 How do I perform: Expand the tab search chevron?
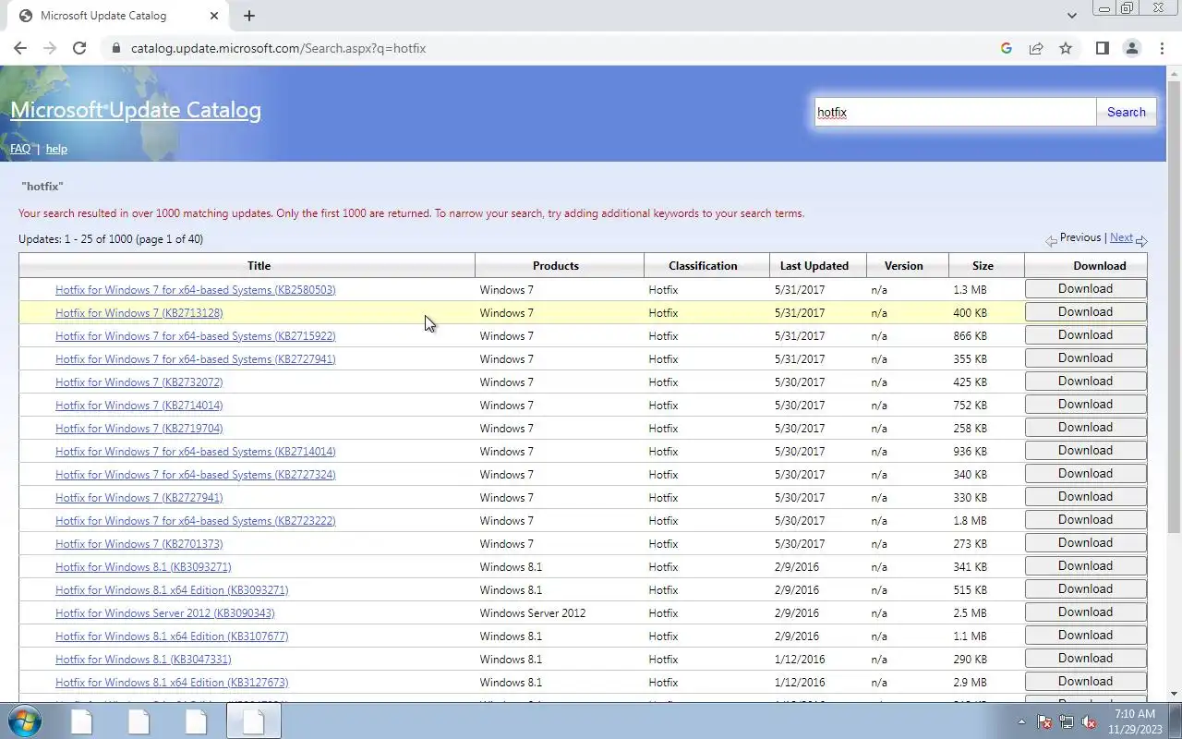1071,15
